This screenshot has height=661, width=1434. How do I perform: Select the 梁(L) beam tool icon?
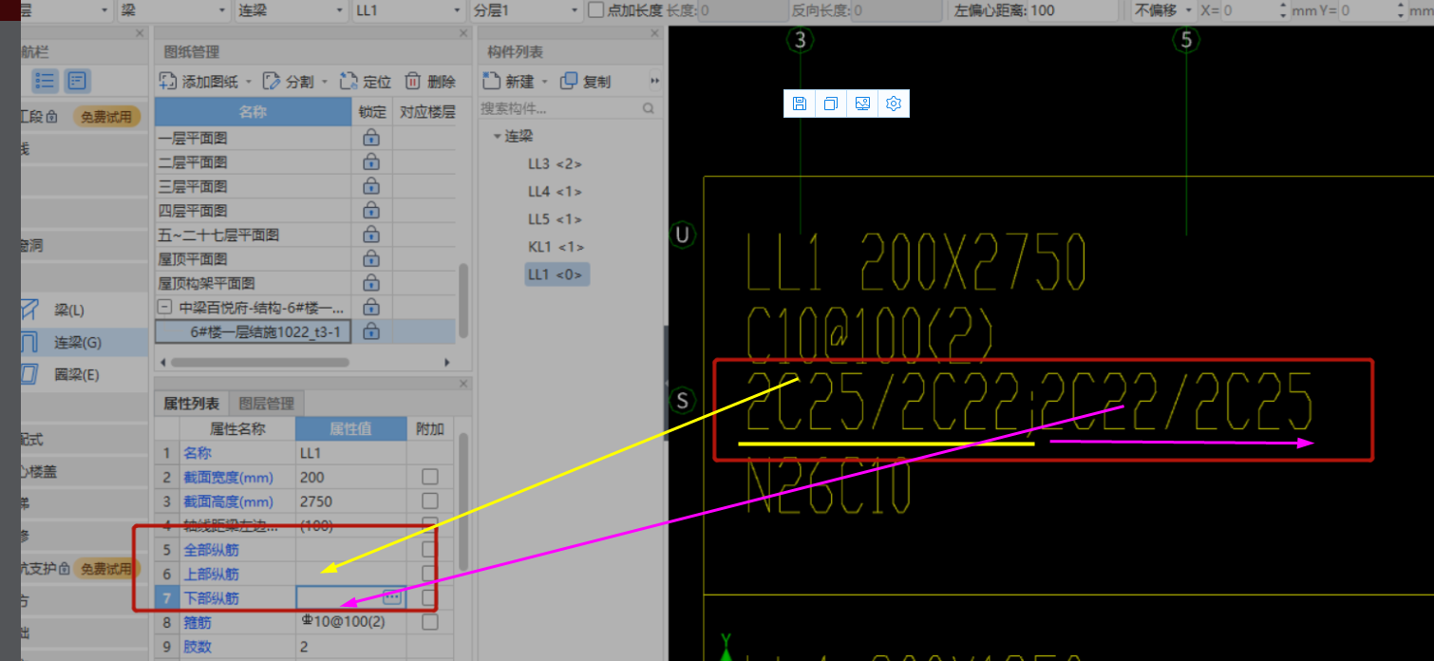coord(30,310)
